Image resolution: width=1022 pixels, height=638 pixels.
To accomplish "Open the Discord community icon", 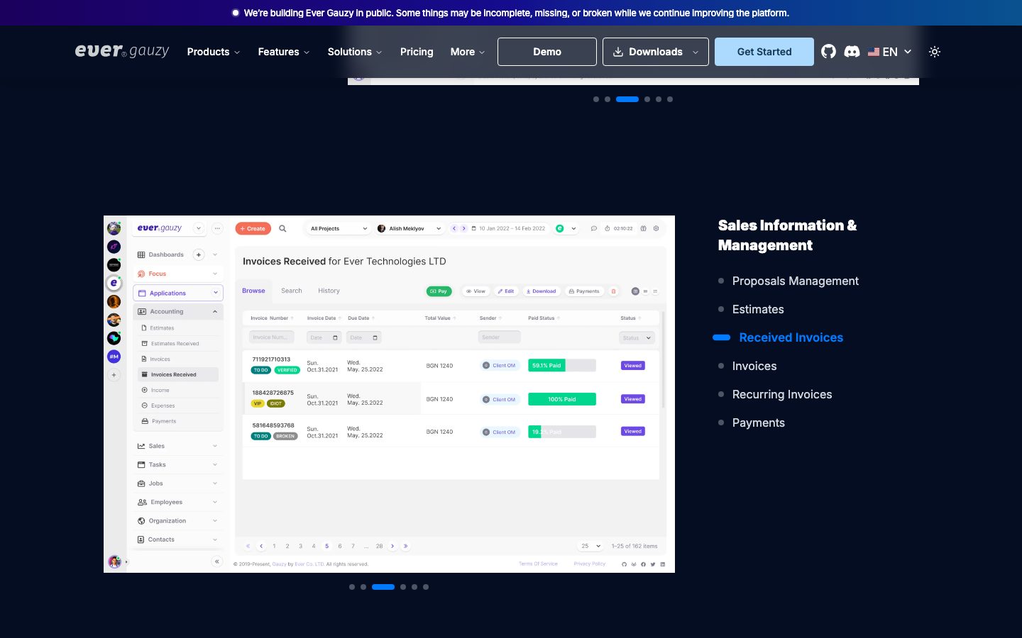I will point(852,52).
